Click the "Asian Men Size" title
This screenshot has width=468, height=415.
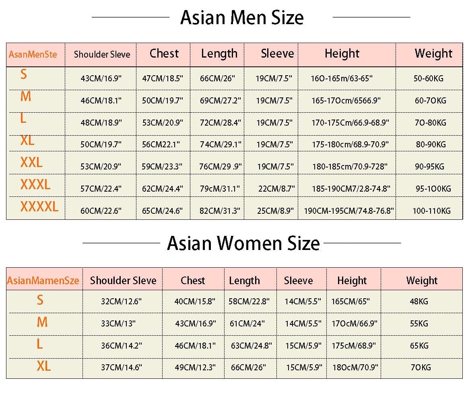[x=242, y=18]
